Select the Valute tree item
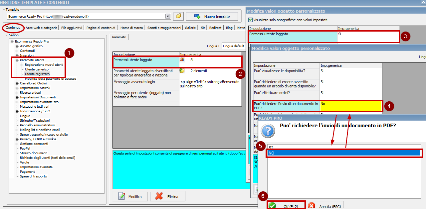The image size is (426, 209). 25,162
